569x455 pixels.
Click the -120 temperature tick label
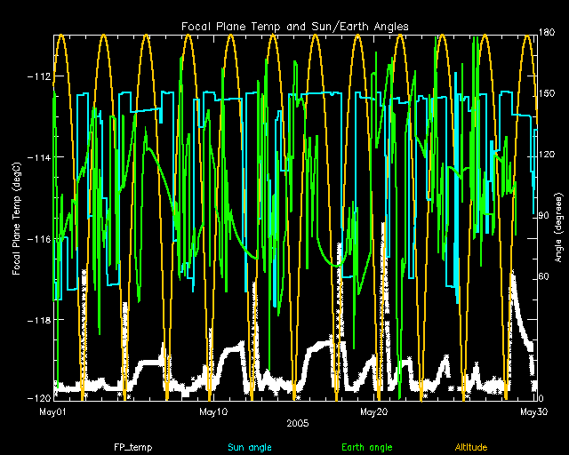(x=40, y=397)
